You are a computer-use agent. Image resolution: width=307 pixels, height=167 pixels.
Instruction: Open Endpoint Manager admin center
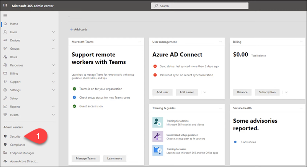tap(22, 153)
